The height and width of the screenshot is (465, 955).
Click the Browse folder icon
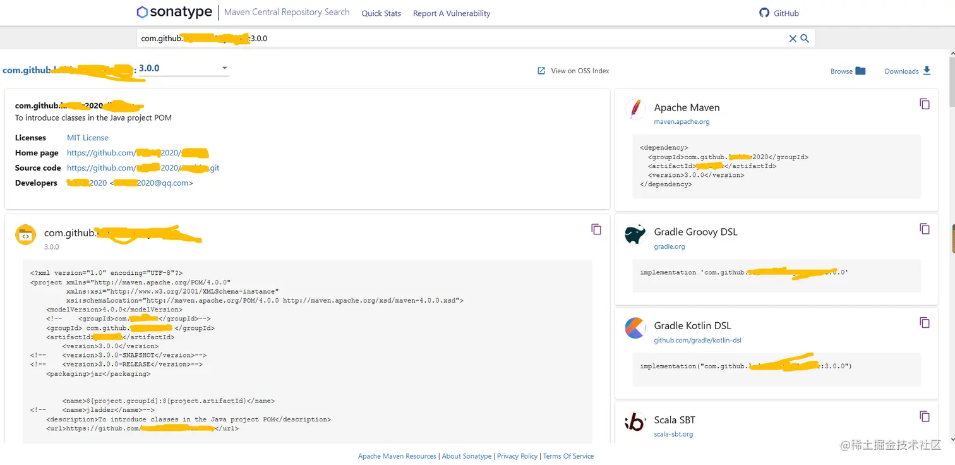pos(860,71)
